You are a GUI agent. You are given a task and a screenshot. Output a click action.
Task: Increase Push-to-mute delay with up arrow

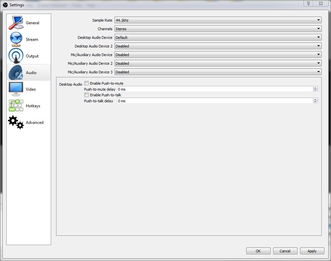[315, 88]
